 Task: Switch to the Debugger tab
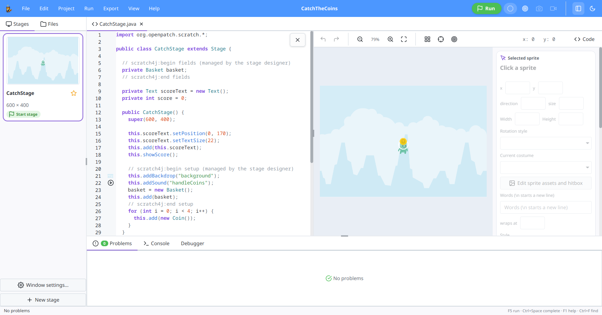(x=193, y=243)
